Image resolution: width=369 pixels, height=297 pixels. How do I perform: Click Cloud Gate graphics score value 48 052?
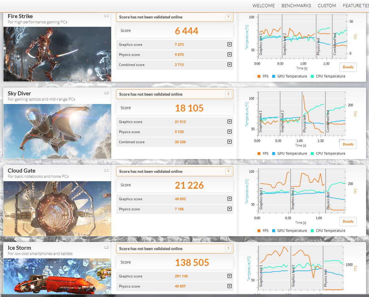[180, 199]
